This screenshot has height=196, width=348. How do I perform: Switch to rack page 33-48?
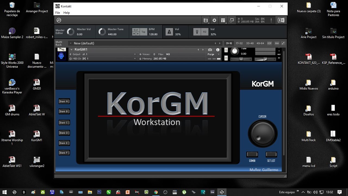click(x=250, y=43)
